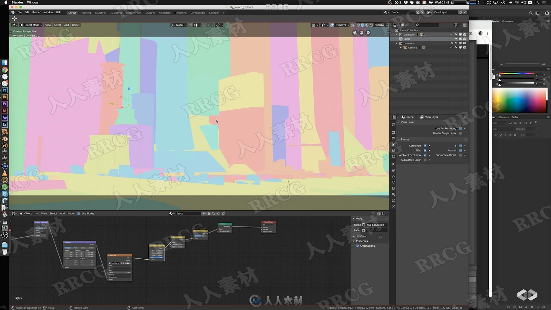551x310 pixels.
Task: Select rendered shading mode icon
Action: point(371,25)
